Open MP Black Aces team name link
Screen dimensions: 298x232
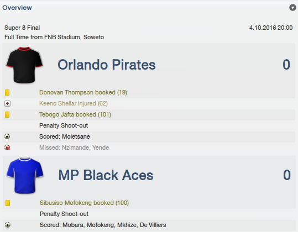[x=106, y=175]
